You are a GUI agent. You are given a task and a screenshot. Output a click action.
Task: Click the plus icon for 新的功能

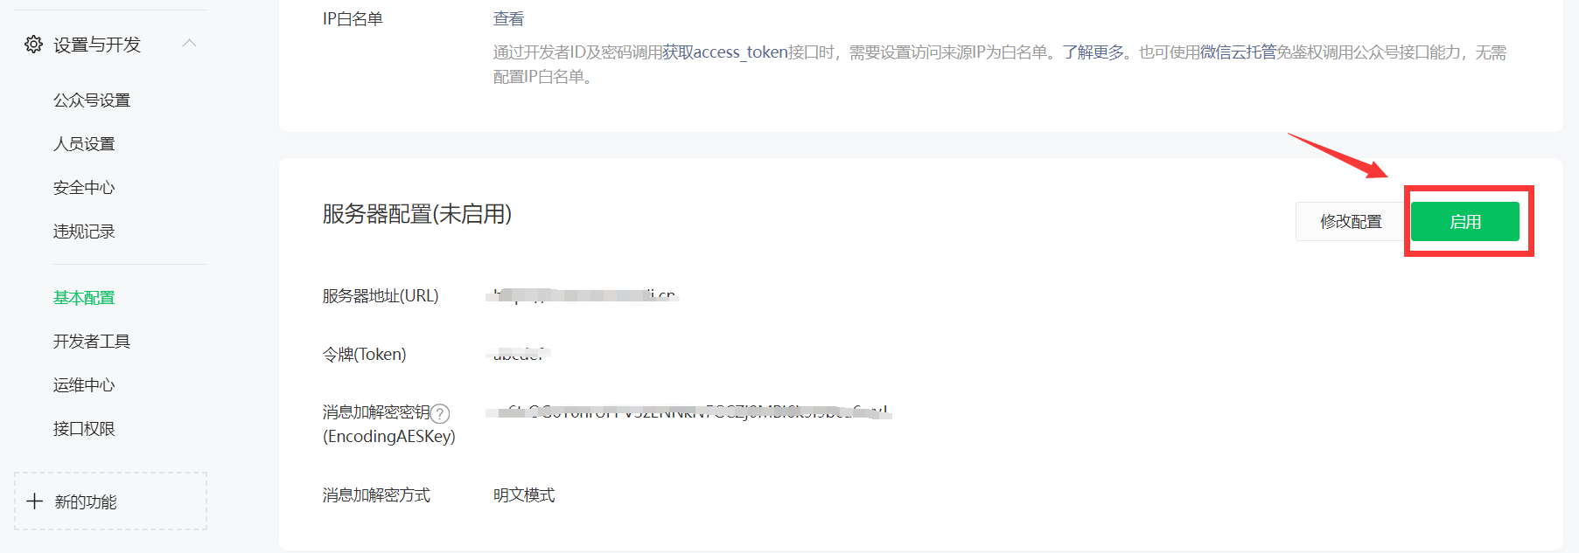click(x=35, y=501)
